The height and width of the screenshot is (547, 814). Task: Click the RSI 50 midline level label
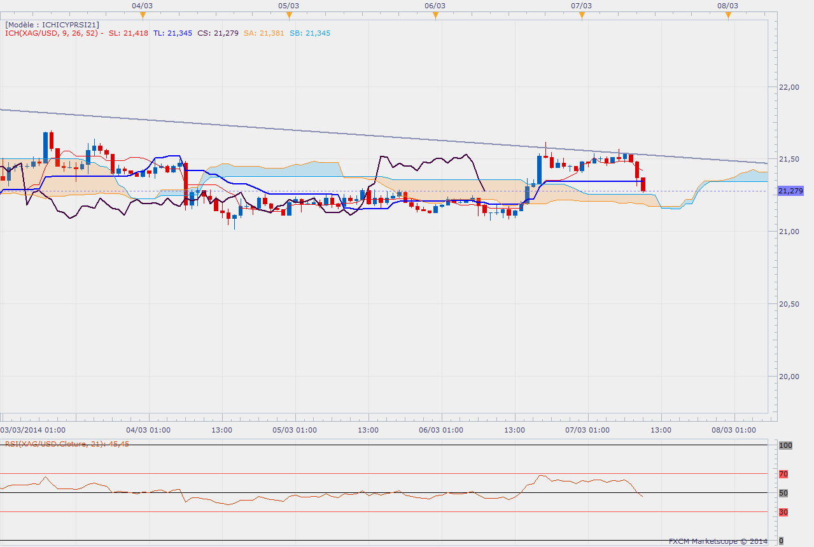783,493
